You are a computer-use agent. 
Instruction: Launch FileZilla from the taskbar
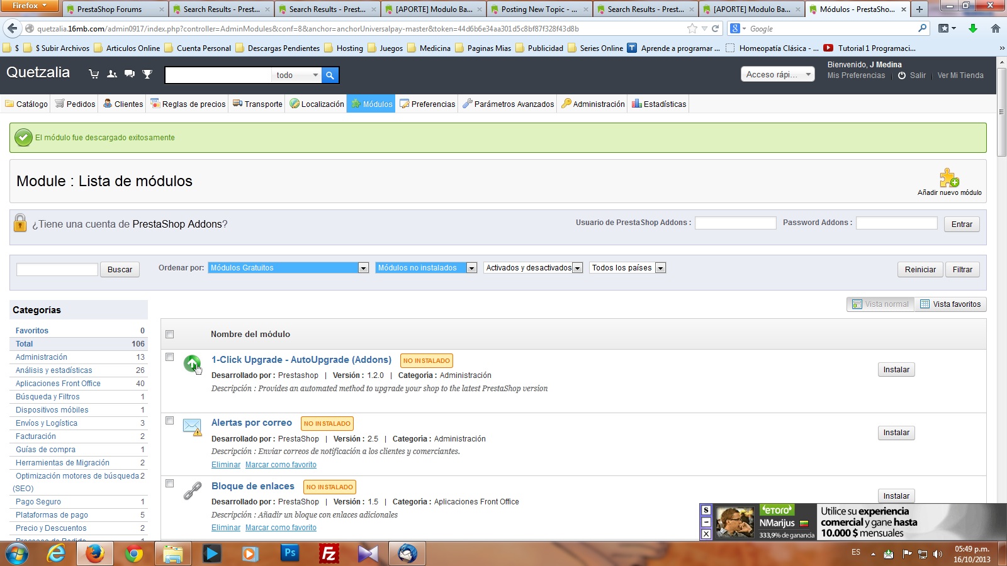point(329,553)
